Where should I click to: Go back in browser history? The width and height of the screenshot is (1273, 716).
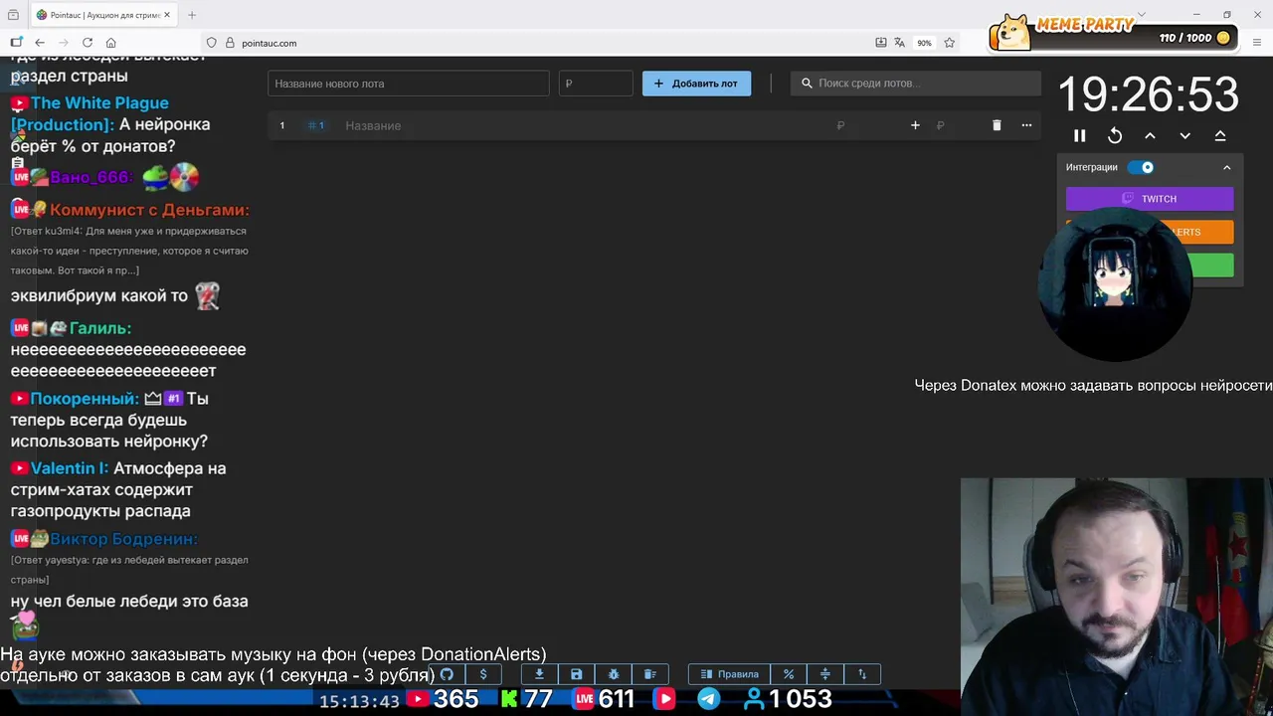click(40, 43)
